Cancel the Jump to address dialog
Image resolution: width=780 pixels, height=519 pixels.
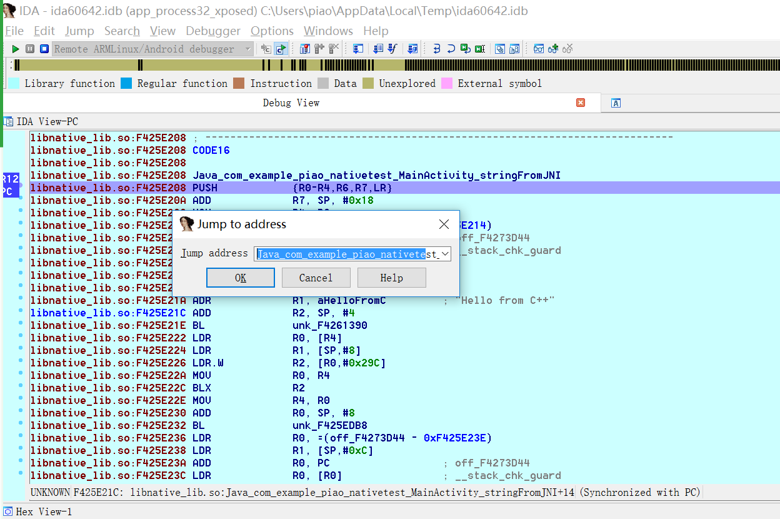[316, 278]
